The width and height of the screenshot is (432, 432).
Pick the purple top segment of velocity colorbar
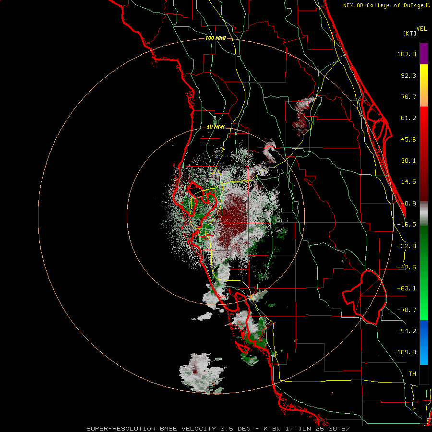[424, 53]
